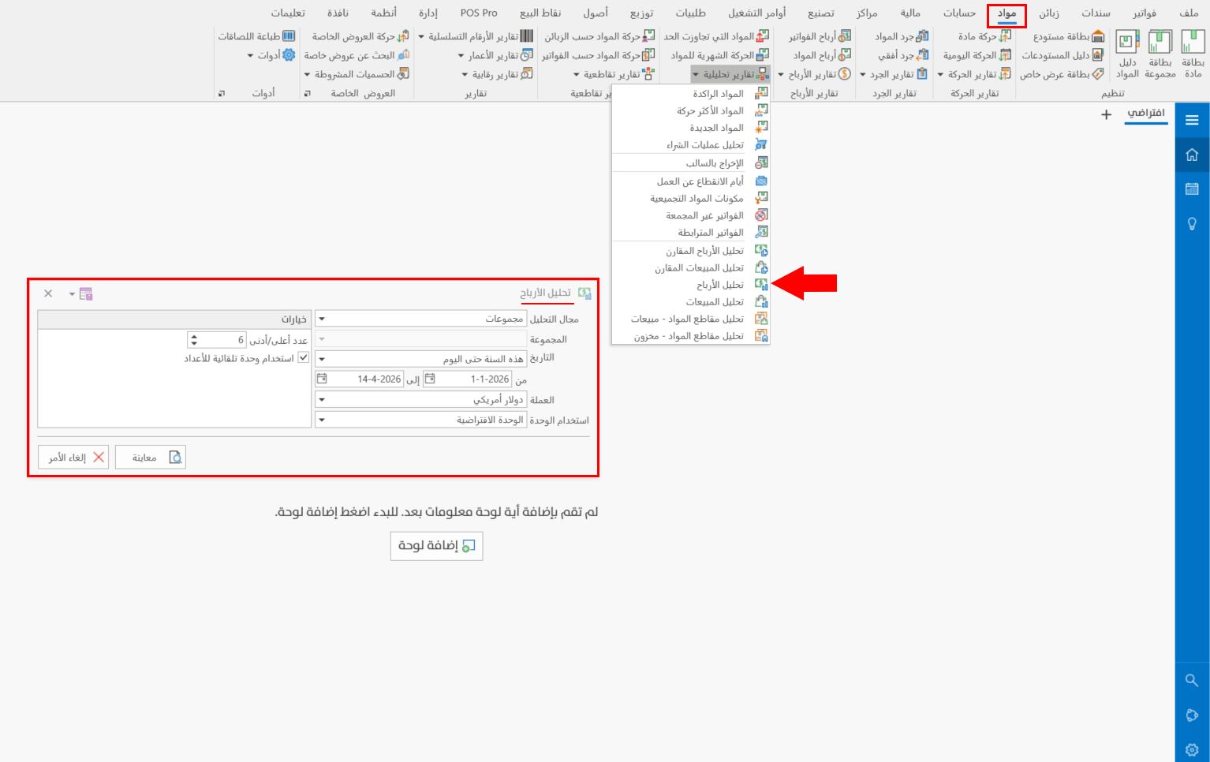This screenshot has height=762, width=1210.
Task: Click the إلى end date field
Action: coord(360,379)
